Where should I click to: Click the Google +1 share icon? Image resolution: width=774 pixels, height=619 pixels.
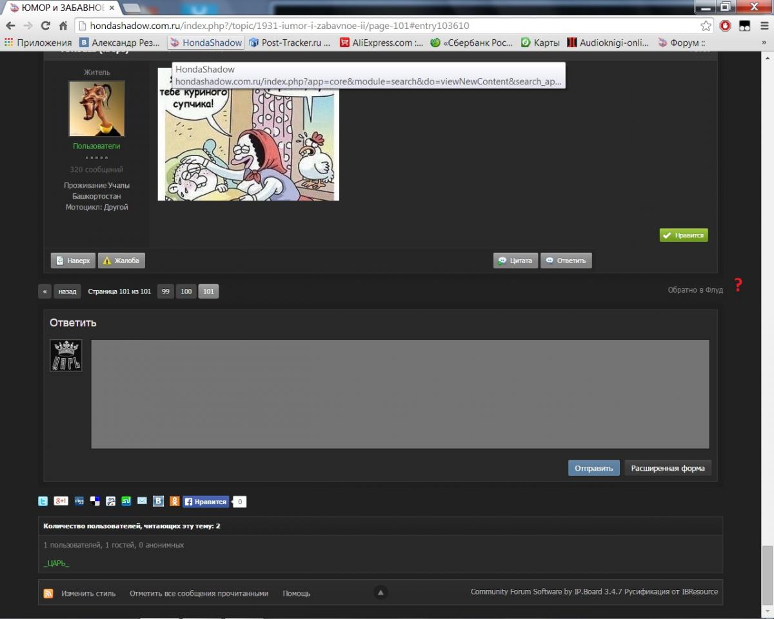[61, 501]
